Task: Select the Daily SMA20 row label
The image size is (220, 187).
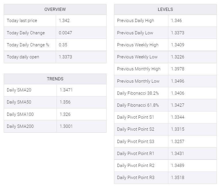Action: point(19,90)
